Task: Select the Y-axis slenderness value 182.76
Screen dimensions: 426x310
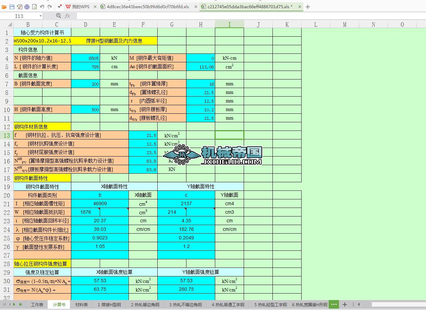Action: pos(186,229)
